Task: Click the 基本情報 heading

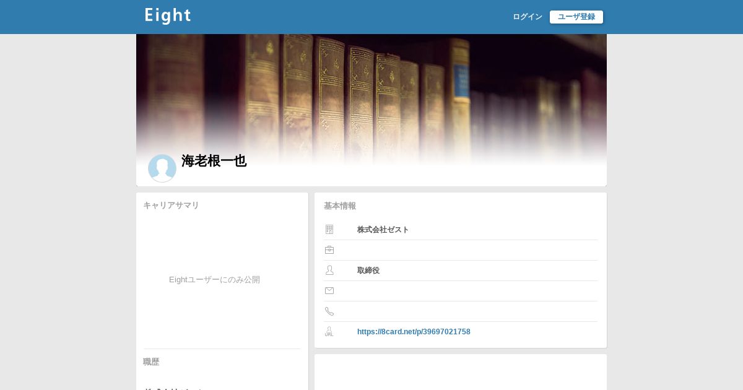Action: 340,206
